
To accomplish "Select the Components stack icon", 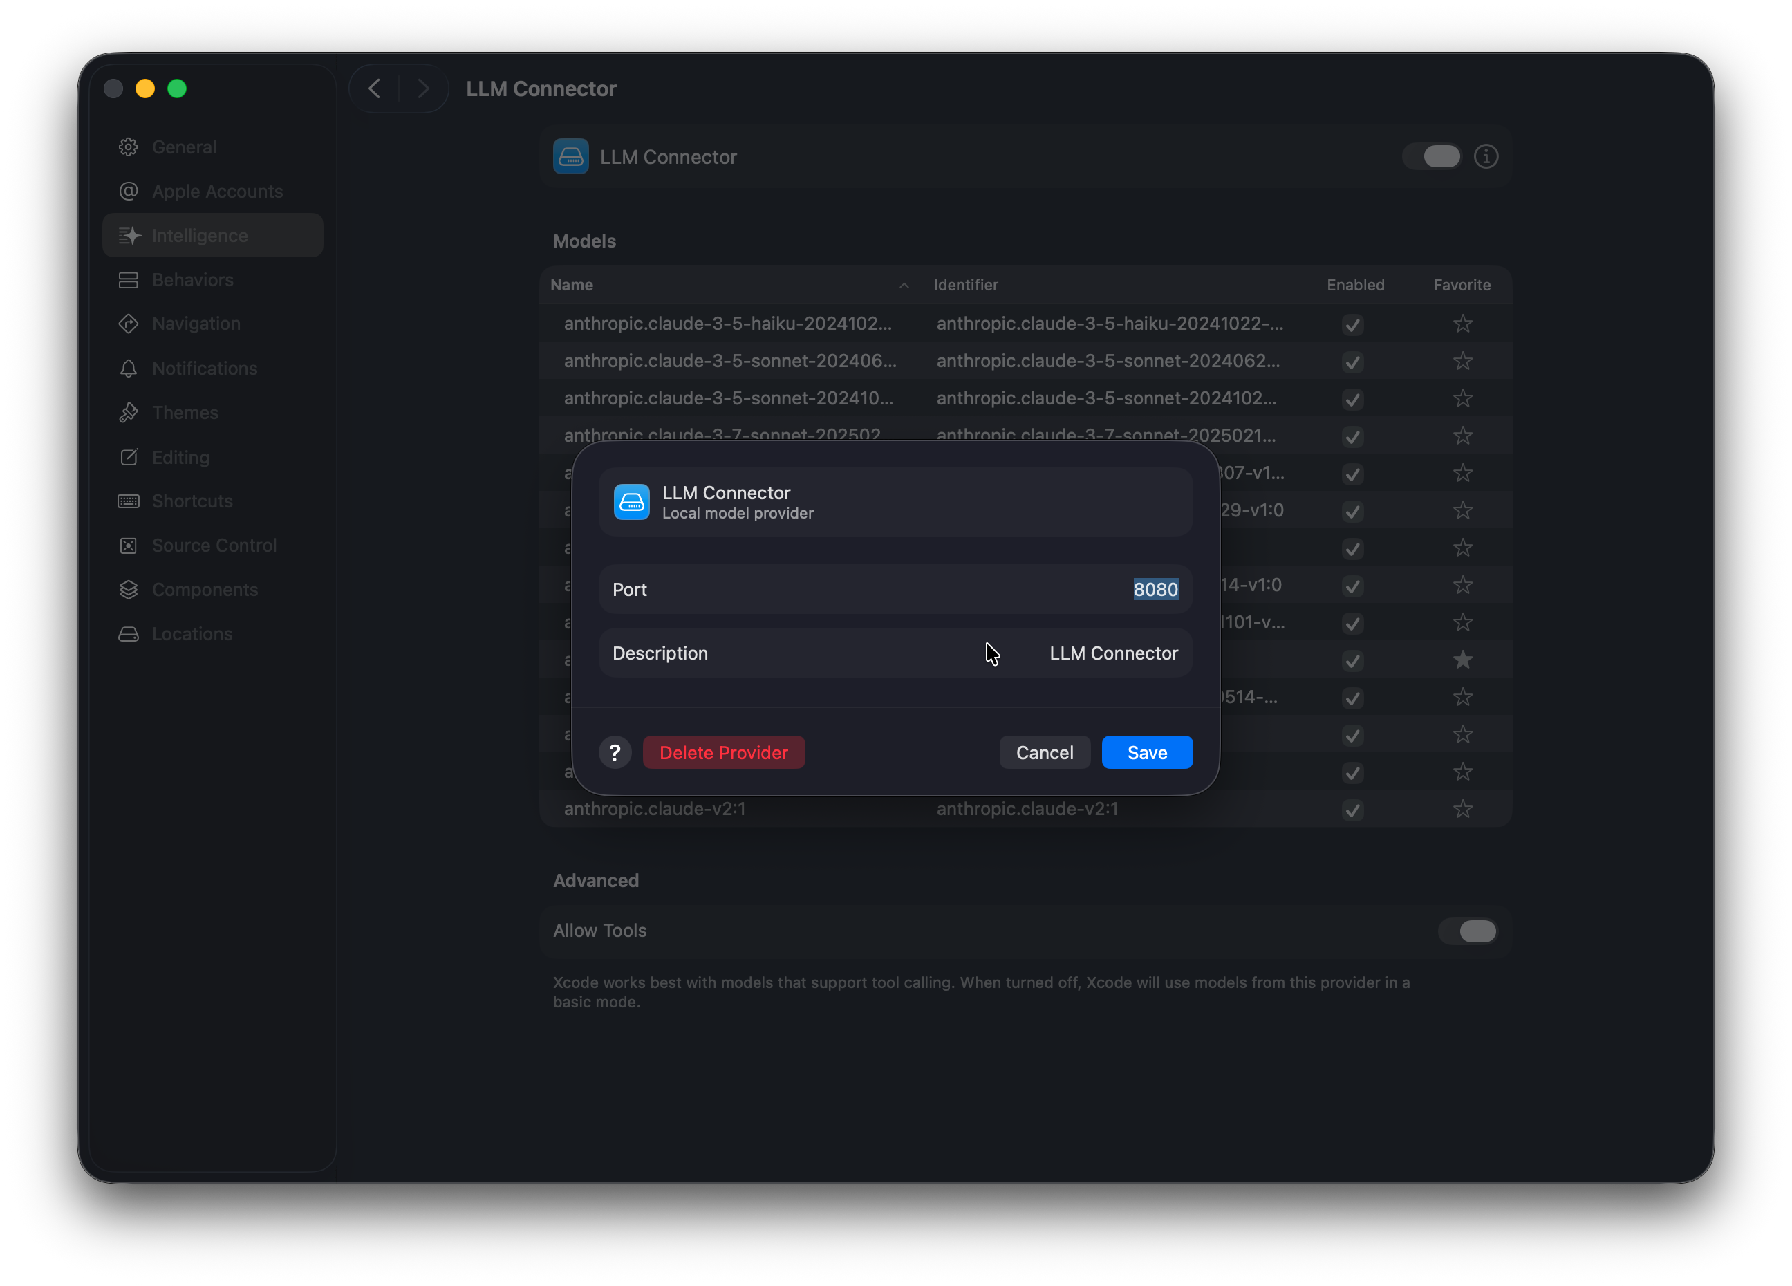I will click(x=129, y=589).
